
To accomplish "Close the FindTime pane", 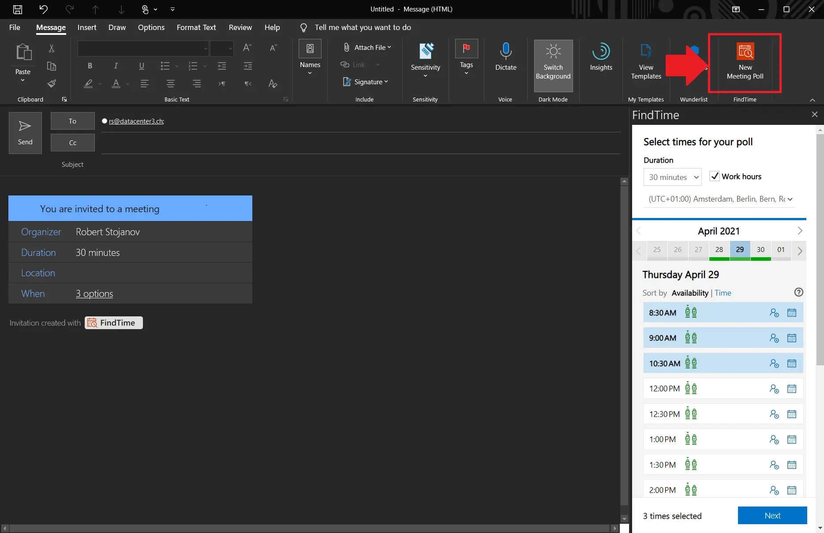I will pos(815,114).
